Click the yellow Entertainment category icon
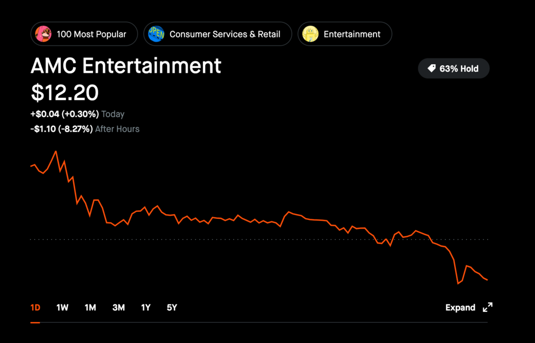 (x=310, y=34)
